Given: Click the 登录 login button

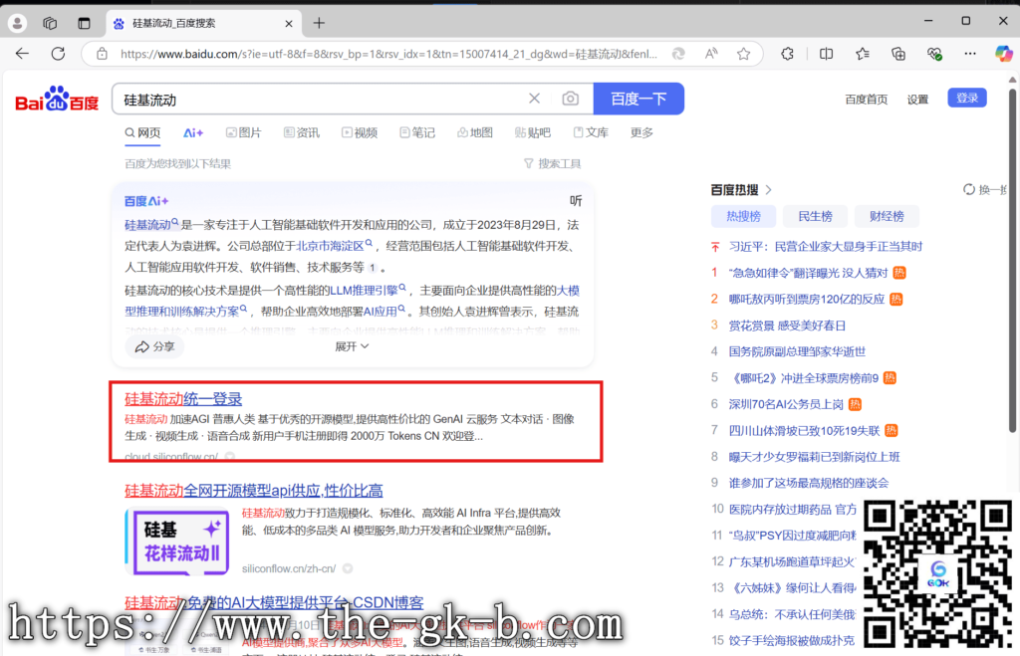Looking at the screenshot, I should 966,99.
